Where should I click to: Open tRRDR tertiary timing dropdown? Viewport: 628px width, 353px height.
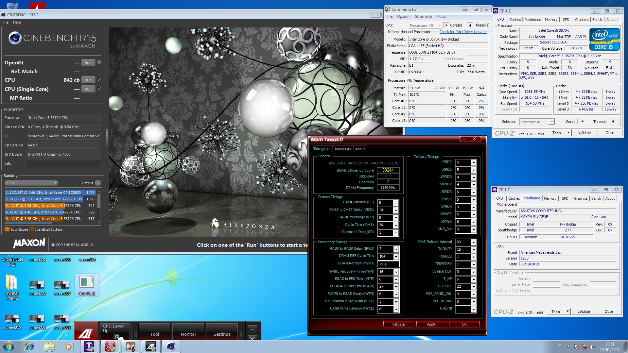[x=473, y=162]
